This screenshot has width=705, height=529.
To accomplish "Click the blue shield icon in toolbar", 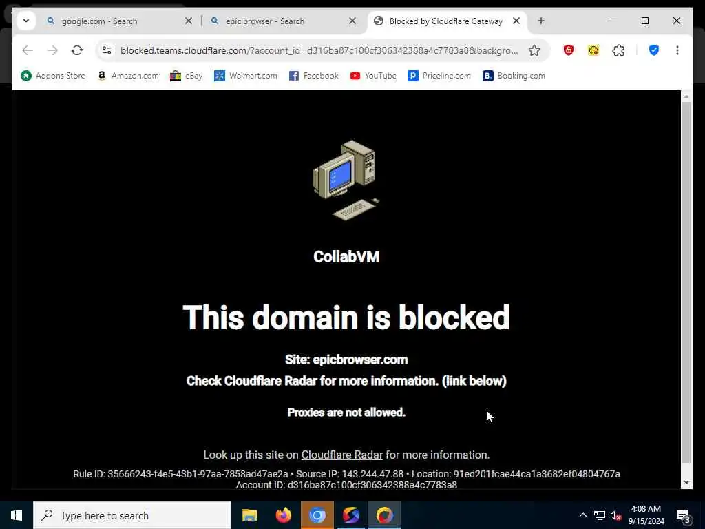I will [x=654, y=50].
